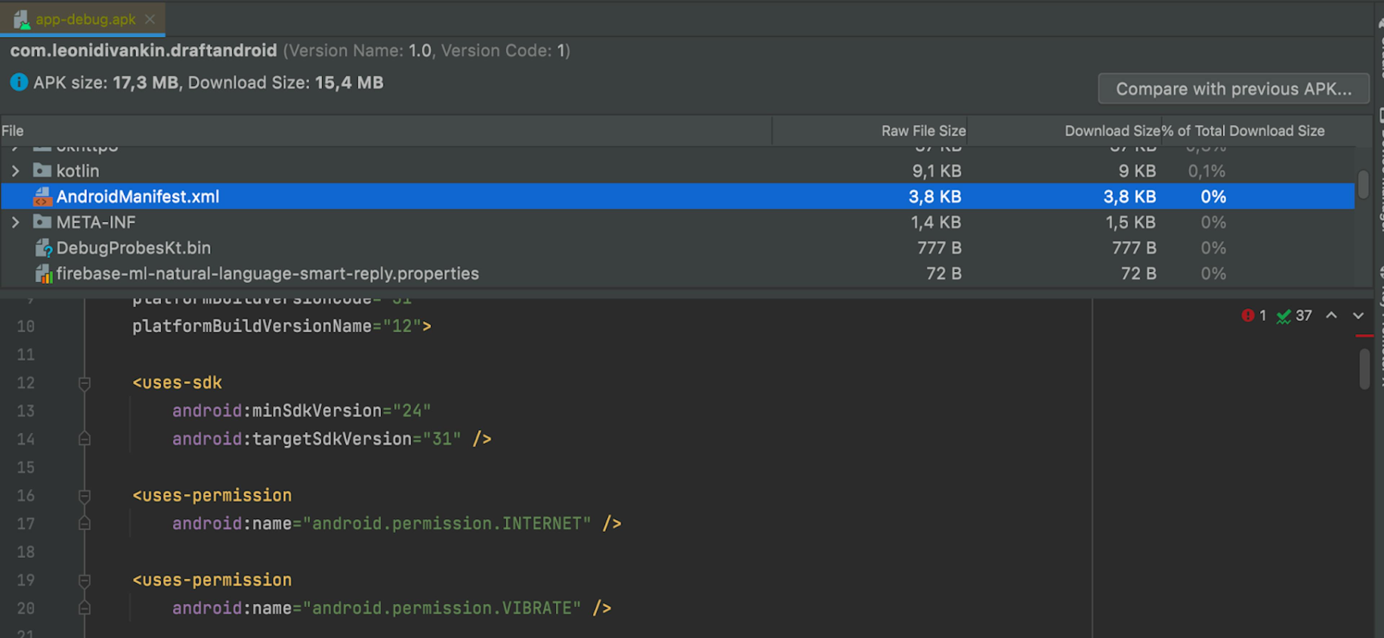1384x638 pixels.
Task: Click the META-INF folder icon
Action: [42, 222]
